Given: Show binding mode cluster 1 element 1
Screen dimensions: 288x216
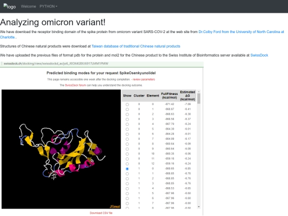Looking at the screenshot, I should [127, 174].
